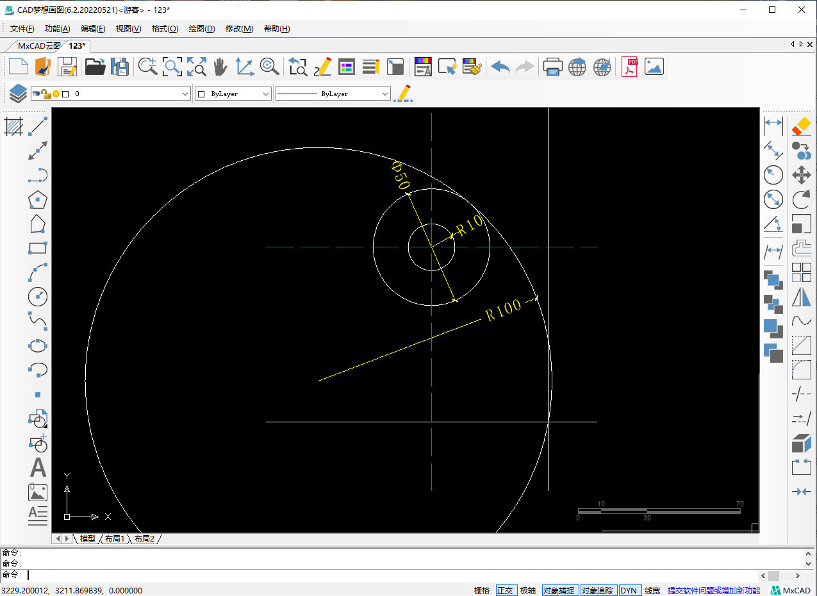Select the radius dimension tool
The width and height of the screenshot is (817, 596).
pos(773,174)
